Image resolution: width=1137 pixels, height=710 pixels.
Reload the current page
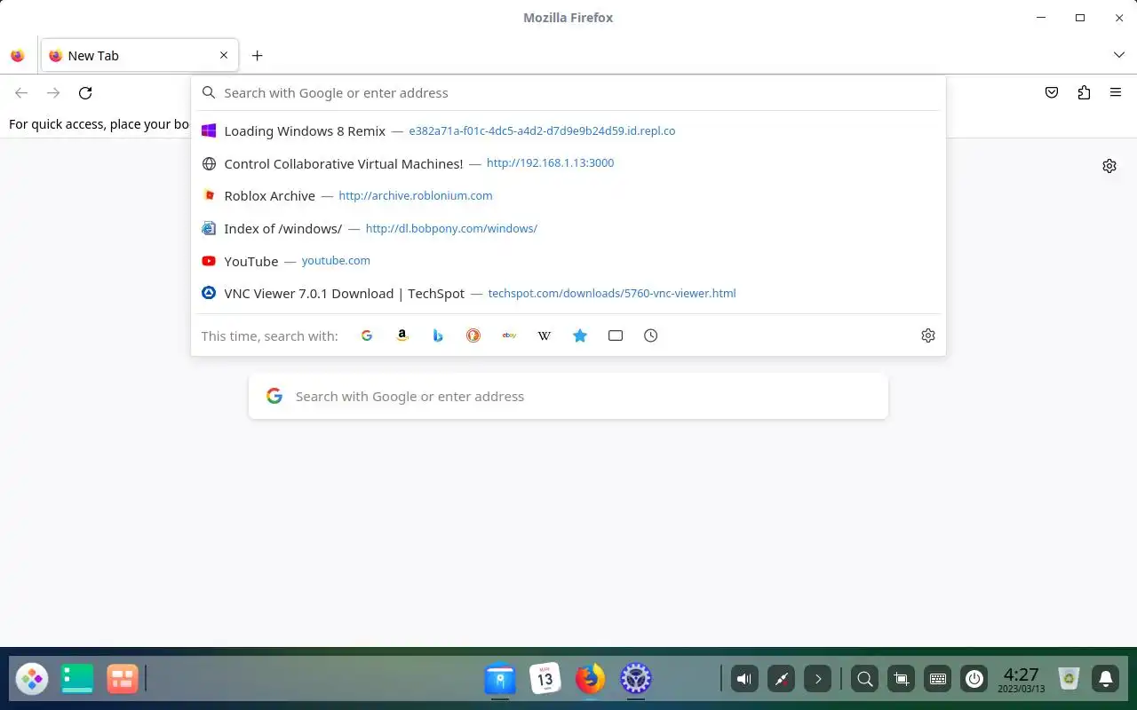coord(85,92)
